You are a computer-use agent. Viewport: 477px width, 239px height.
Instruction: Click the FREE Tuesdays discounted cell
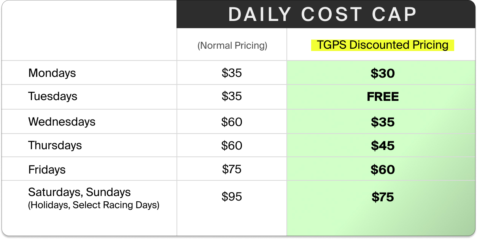pos(383,97)
